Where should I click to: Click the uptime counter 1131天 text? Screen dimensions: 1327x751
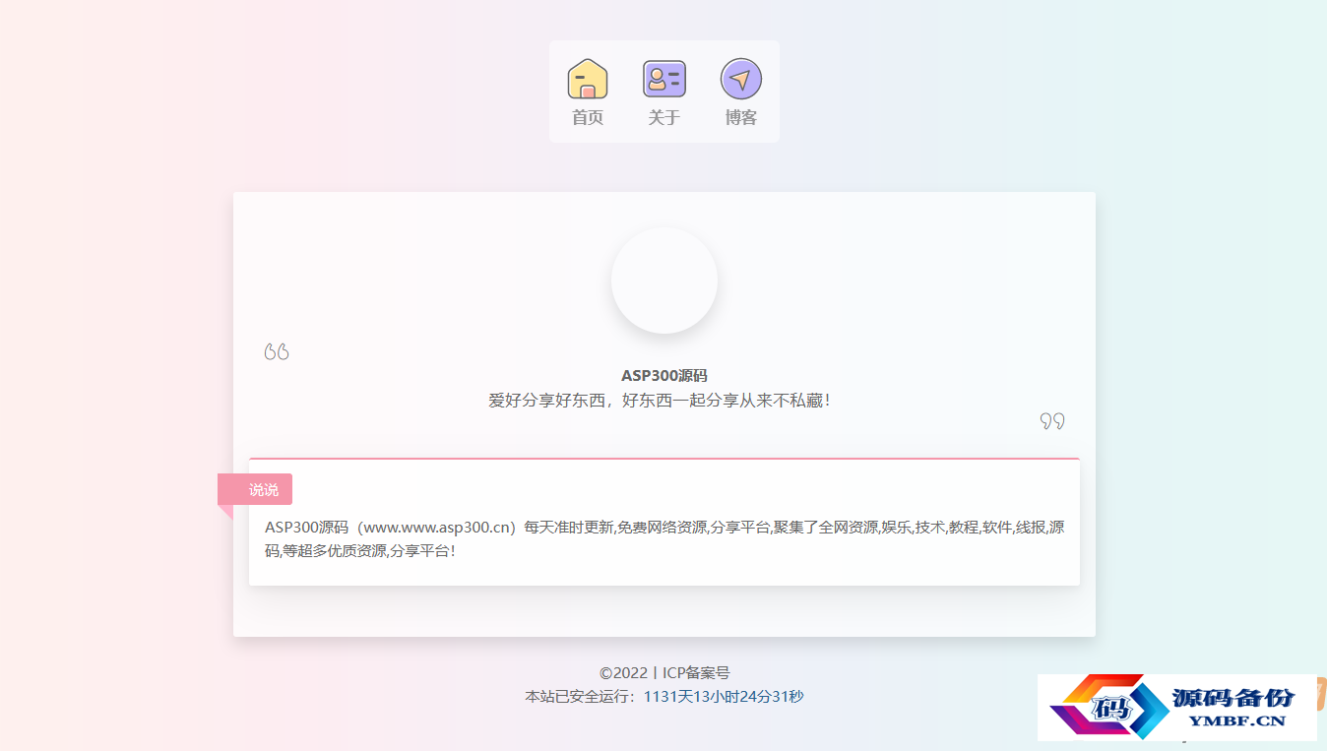tap(724, 697)
